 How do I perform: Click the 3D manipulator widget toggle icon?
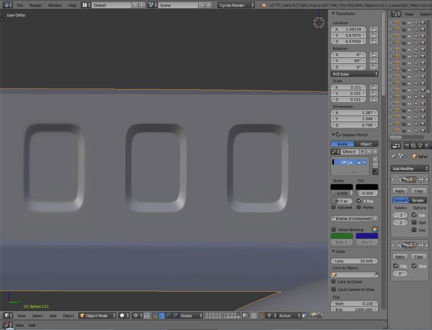154,316
